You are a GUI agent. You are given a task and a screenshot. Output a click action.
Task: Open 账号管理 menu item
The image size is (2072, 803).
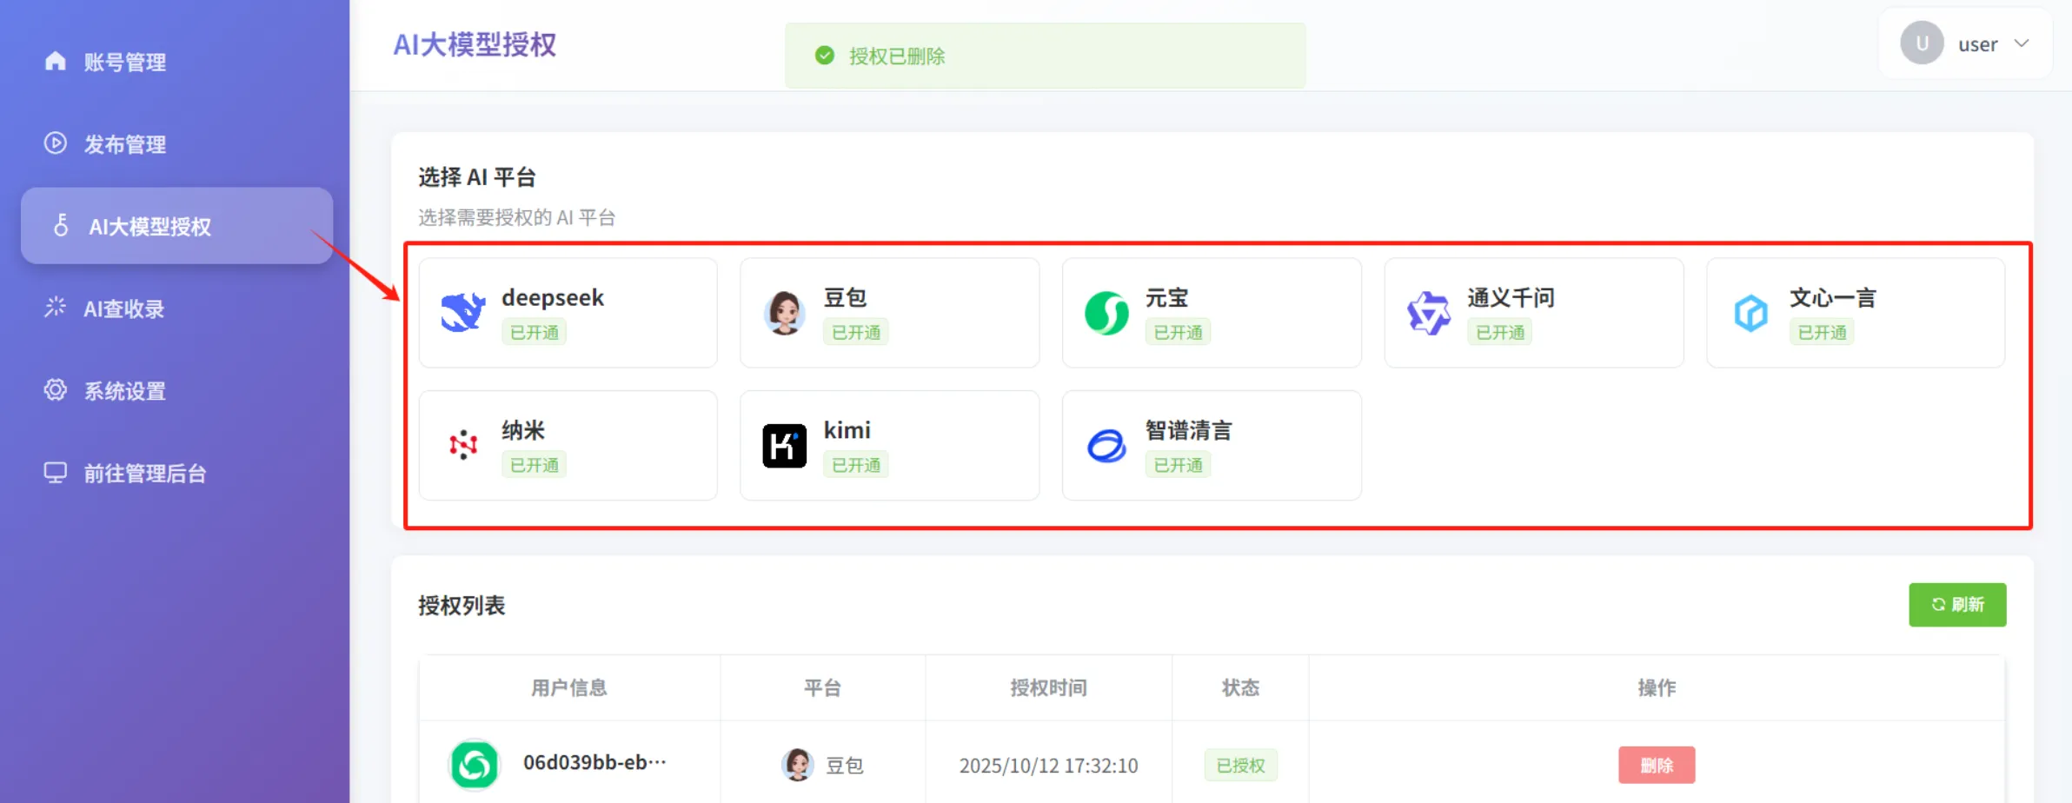coord(176,62)
